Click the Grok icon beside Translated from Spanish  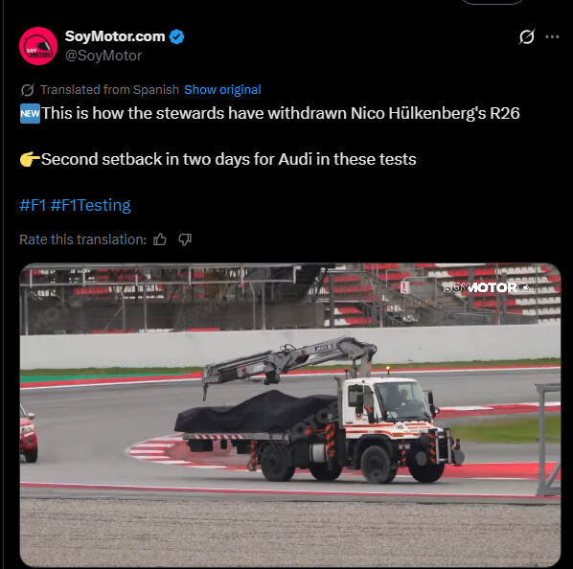coord(28,90)
